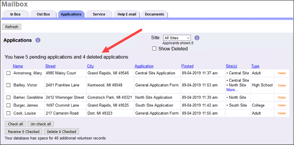
Task: Select the checkbox for Barker, Geraldine
Action: [x=8, y=97]
